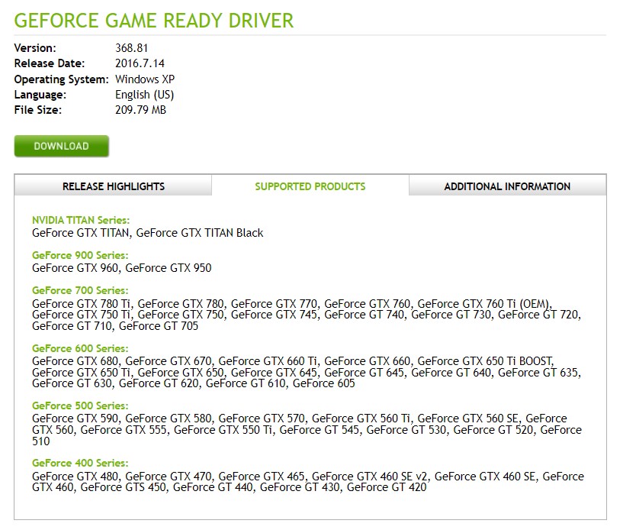
Task: Click the GeForce 600 Series heading
Action: 80,348
